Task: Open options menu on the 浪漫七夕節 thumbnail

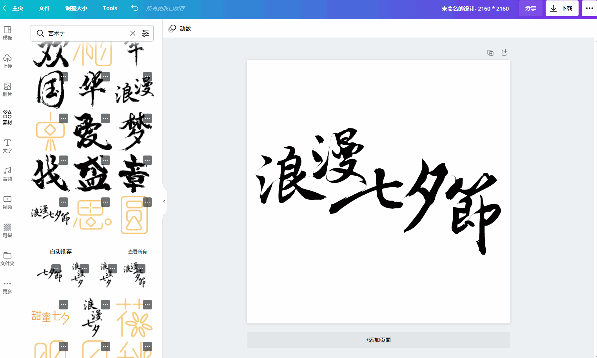Action: (x=63, y=202)
